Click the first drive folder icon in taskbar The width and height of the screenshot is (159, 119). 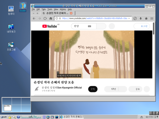(x=48, y=117)
